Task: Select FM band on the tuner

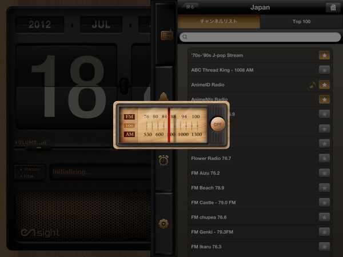Action: 129,117
